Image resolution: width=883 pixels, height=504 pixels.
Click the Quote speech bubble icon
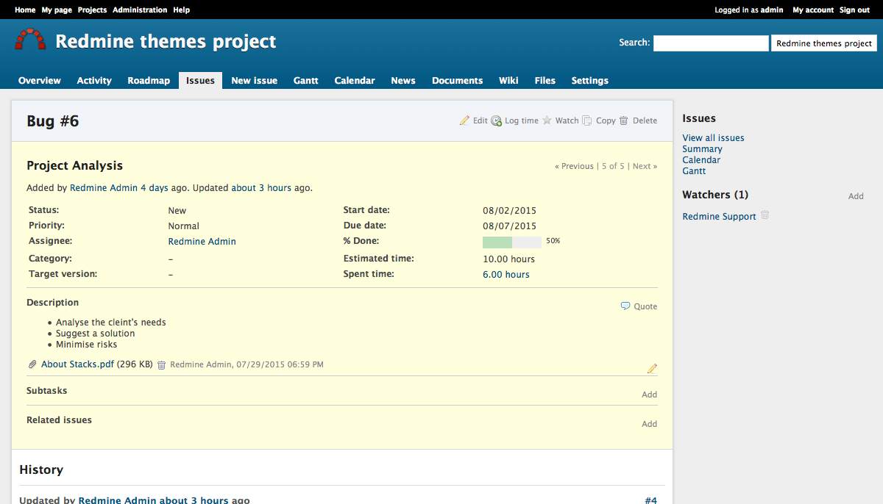click(x=625, y=306)
